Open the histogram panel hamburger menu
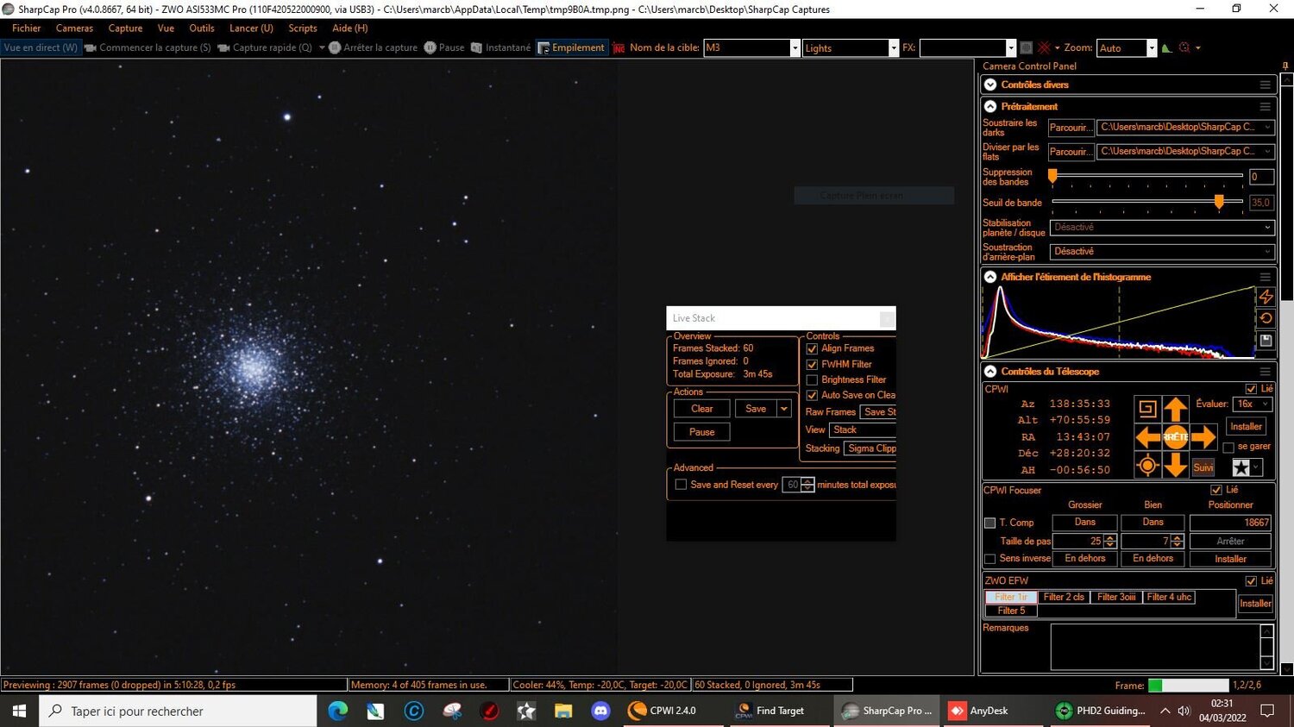This screenshot has width=1294, height=727. [1265, 277]
